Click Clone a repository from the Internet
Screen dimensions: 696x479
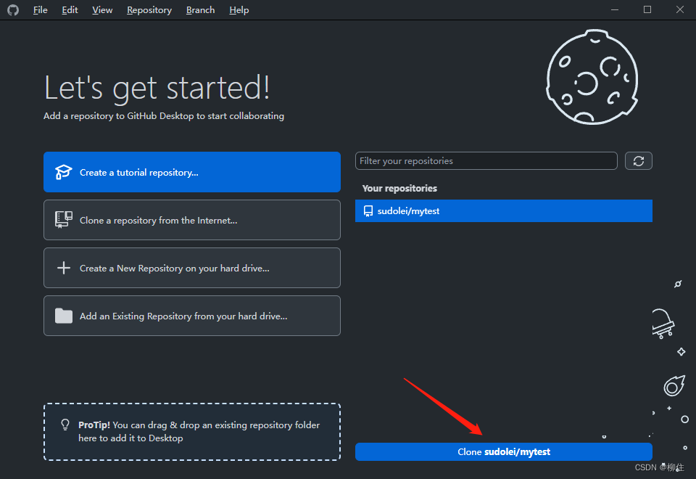pos(191,220)
